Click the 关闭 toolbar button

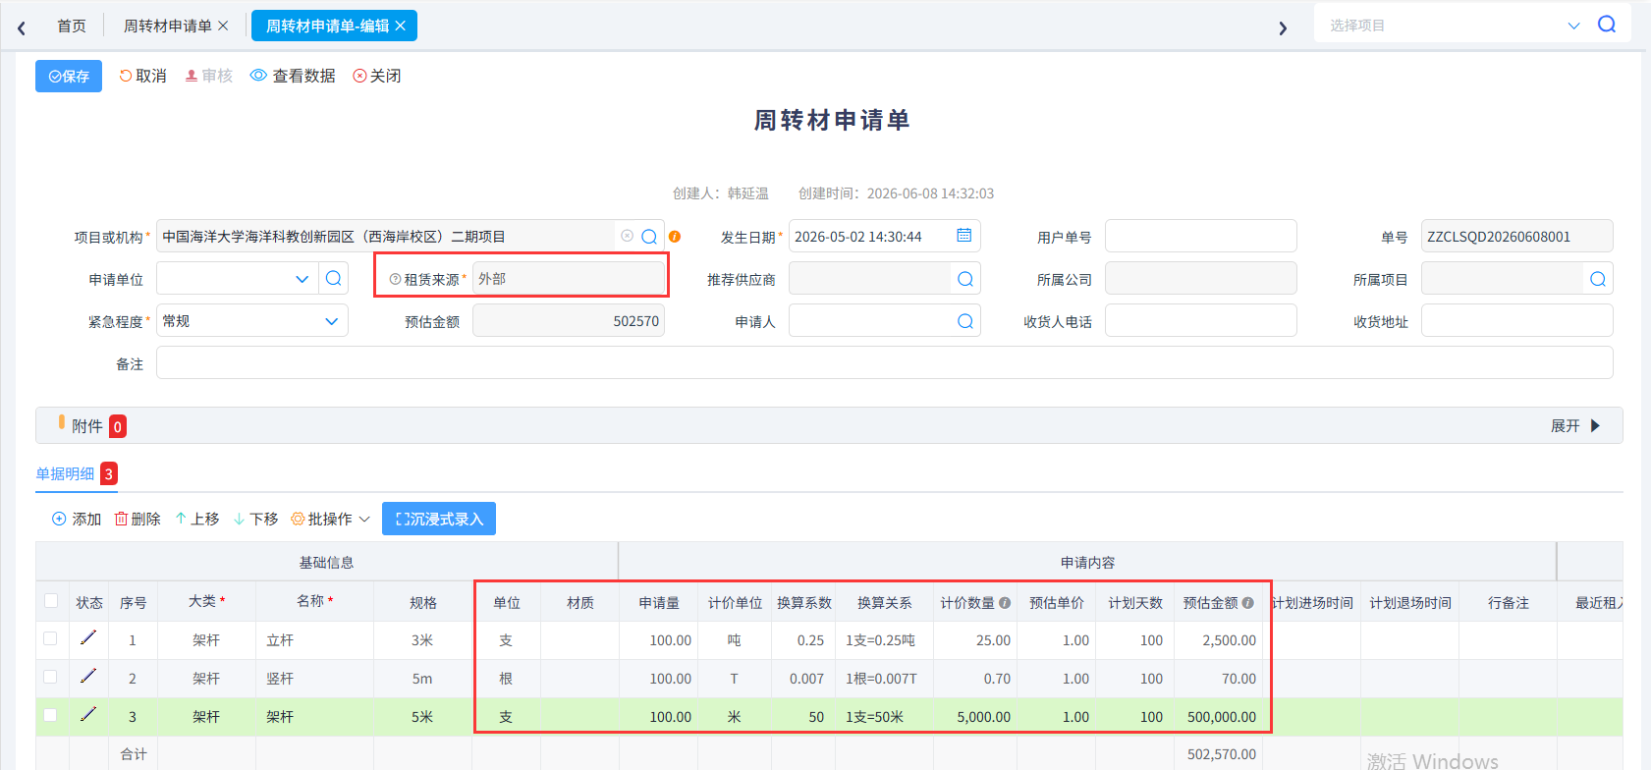[x=377, y=76]
